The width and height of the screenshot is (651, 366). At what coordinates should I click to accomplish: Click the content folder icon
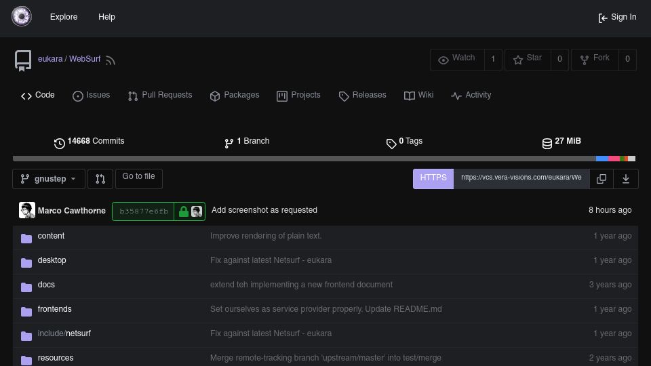coord(26,238)
